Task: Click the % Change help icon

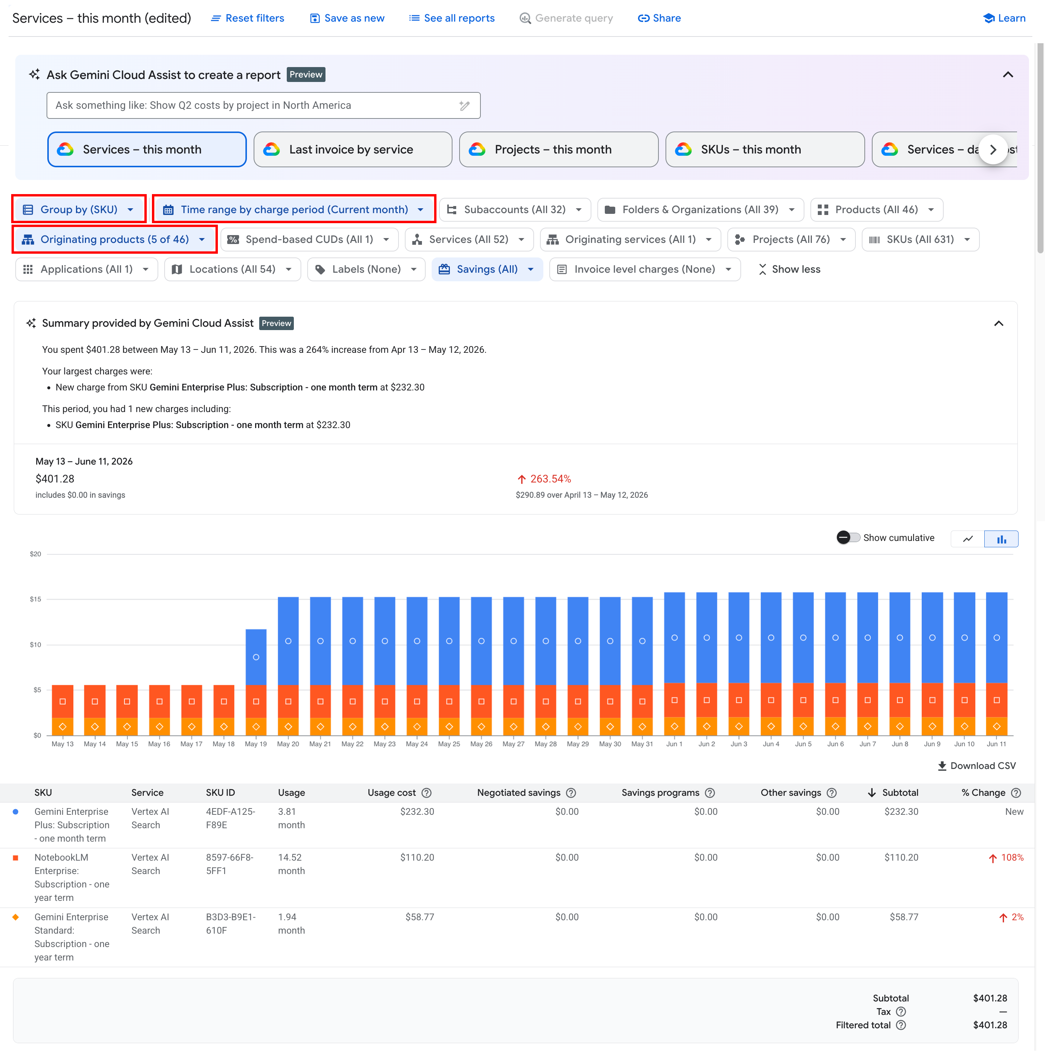Action: click(1016, 792)
